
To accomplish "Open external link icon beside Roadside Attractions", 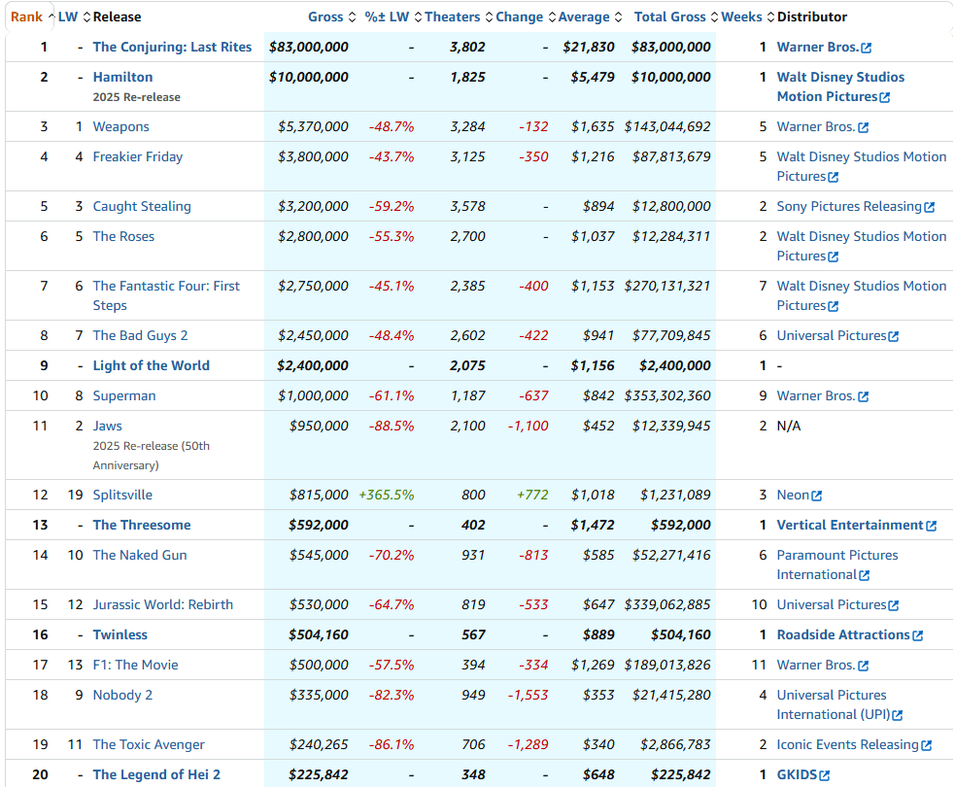I will click(918, 635).
